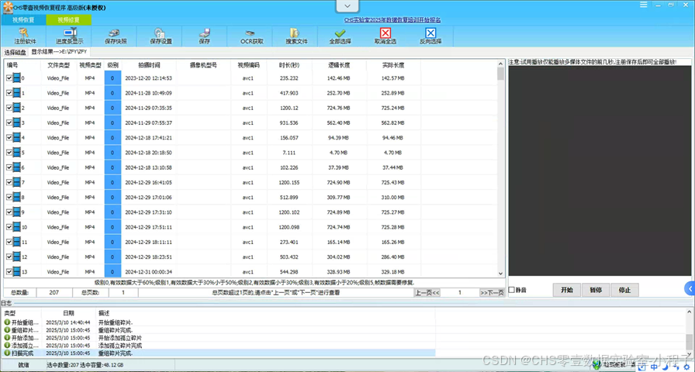
Task: Click the 拍摄时间 column header
Action: click(149, 65)
